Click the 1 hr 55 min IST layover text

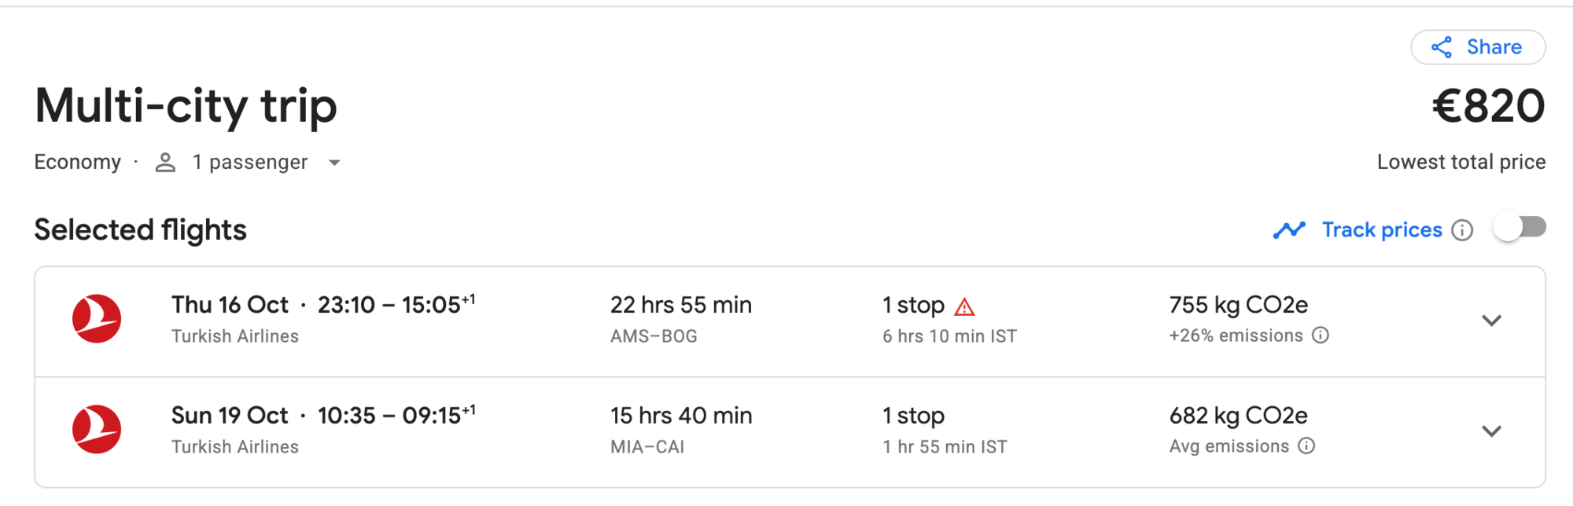(x=945, y=447)
